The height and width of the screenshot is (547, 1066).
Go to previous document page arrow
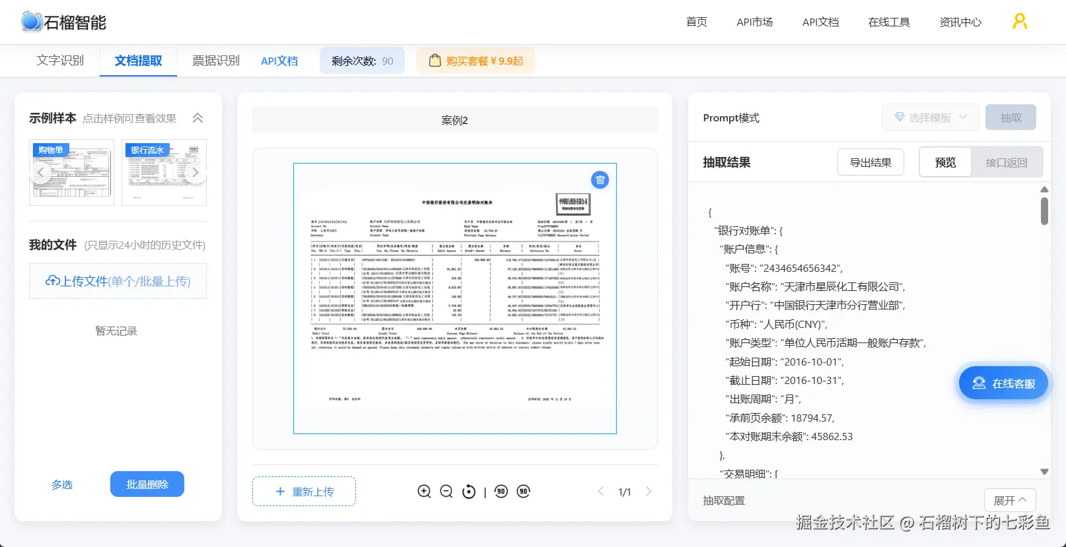coord(601,491)
